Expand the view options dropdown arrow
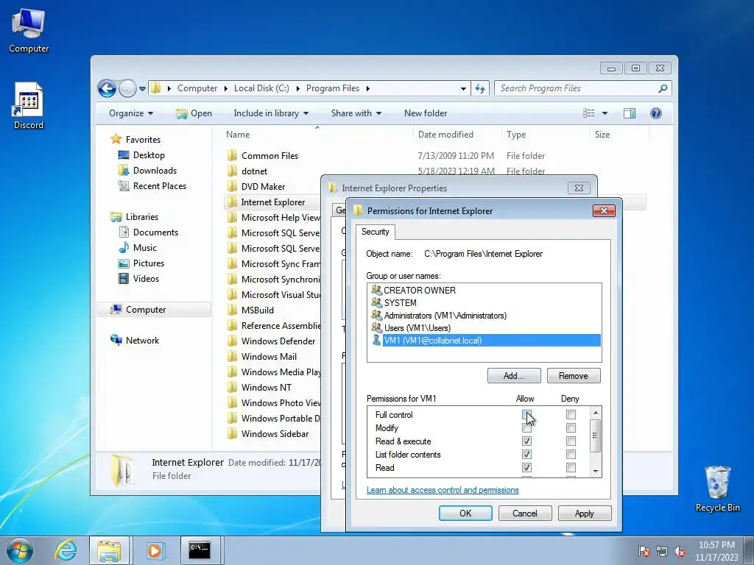754x565 pixels. pos(605,113)
